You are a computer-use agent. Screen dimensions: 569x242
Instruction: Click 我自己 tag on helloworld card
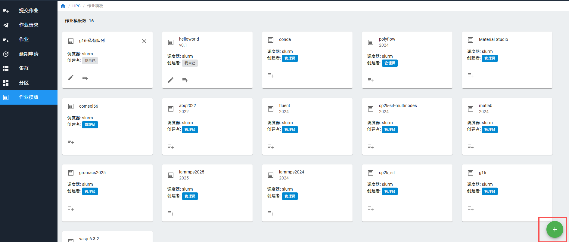click(x=190, y=63)
